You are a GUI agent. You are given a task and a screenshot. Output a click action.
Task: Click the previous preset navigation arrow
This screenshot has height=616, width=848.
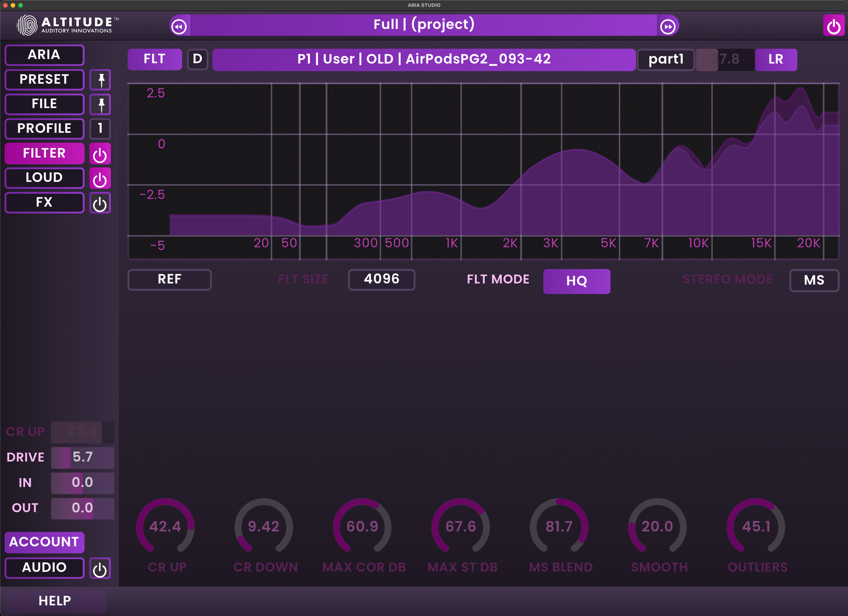point(179,25)
